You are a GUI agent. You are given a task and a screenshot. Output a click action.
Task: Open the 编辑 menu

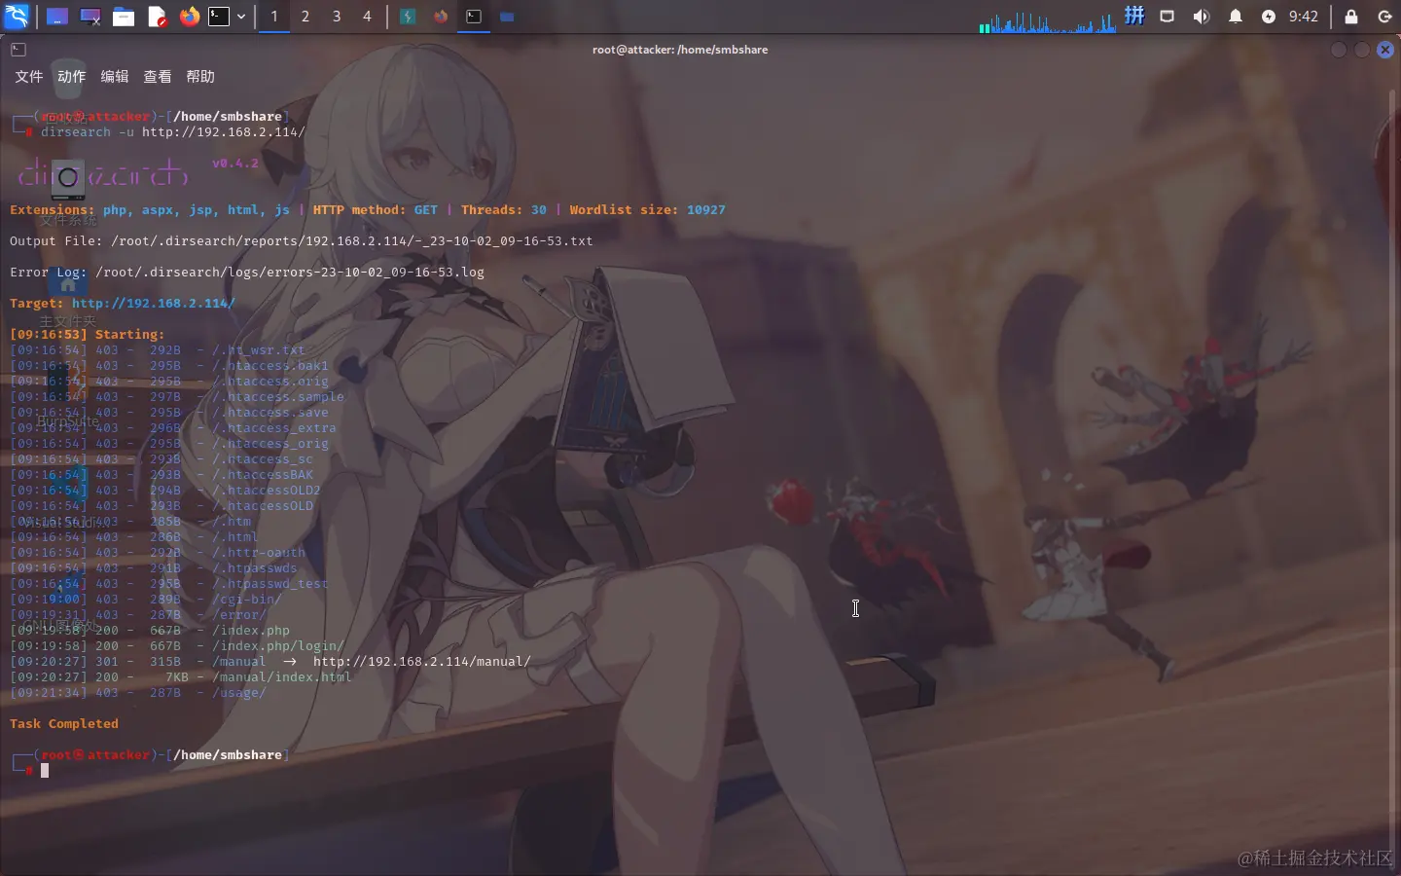(115, 76)
